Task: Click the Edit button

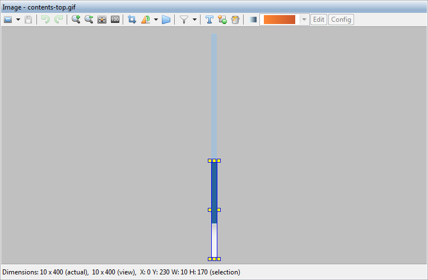Action: 319,20
